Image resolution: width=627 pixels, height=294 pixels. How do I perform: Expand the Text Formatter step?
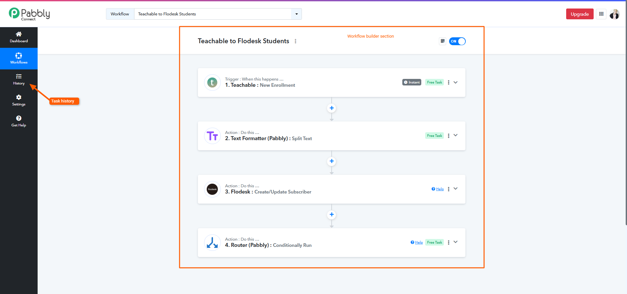pos(456,135)
